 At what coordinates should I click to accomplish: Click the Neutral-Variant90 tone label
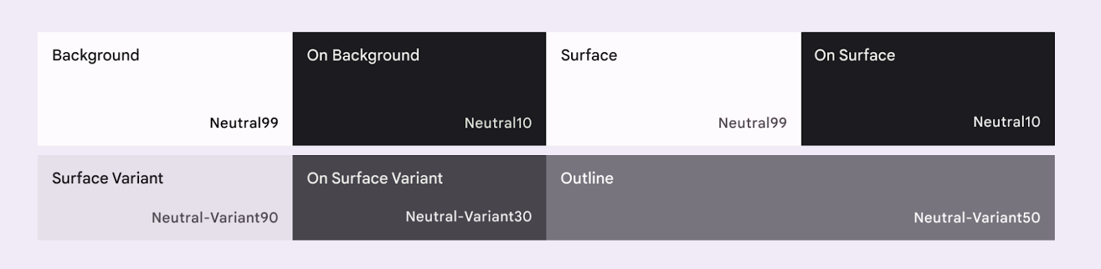215,218
